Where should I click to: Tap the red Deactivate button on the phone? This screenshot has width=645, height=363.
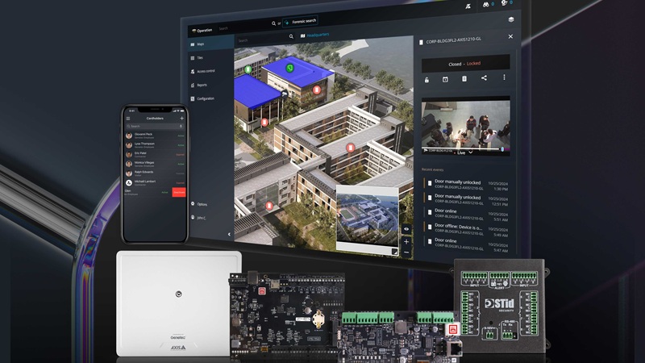coord(179,192)
